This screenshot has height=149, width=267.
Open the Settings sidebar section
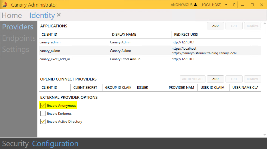[x=16, y=49]
